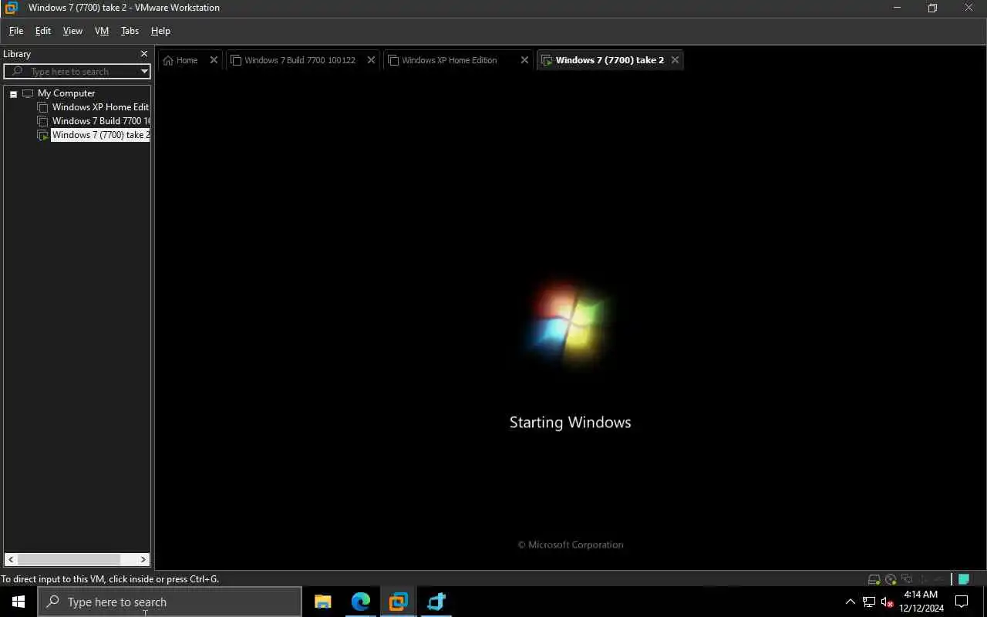Click the VMware icon in the title bar
Screen dimensions: 987x617
point(11,8)
